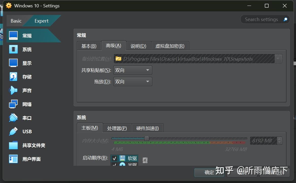Switch to the Basic settings mode
The image size is (296, 183).
tap(16, 21)
